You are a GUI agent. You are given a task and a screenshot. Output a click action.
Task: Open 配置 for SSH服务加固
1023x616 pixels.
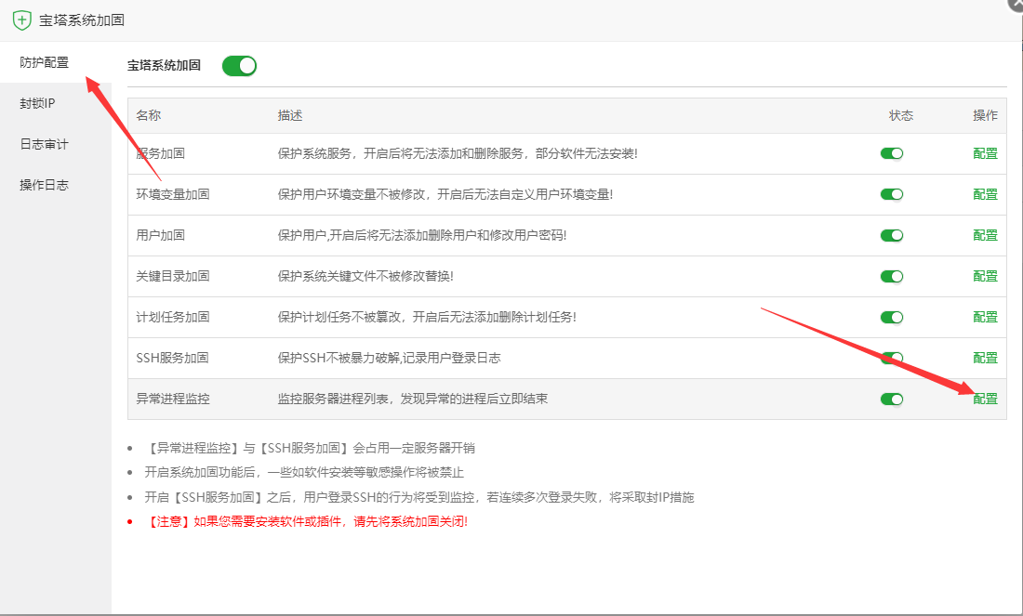click(x=985, y=358)
